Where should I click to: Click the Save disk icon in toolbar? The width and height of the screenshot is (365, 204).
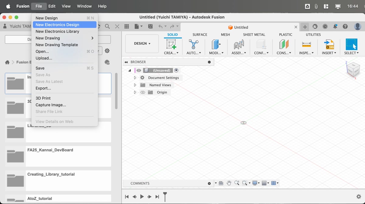(x=150, y=27)
